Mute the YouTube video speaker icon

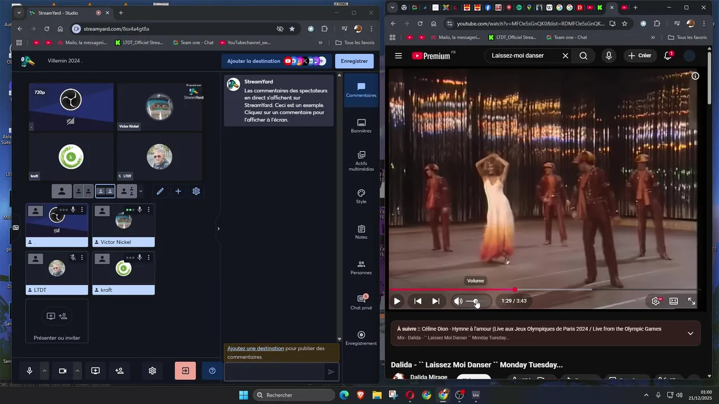(x=458, y=301)
